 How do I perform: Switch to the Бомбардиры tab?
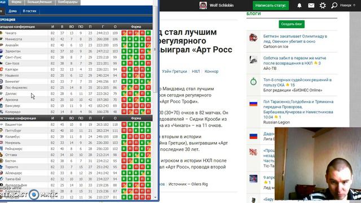(68, 2)
